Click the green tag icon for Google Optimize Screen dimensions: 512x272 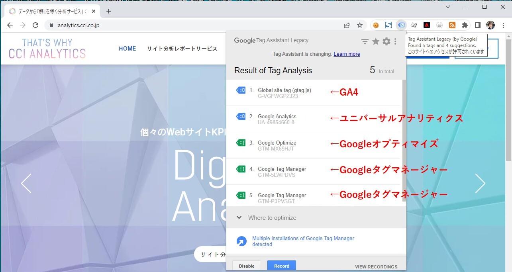(x=241, y=143)
